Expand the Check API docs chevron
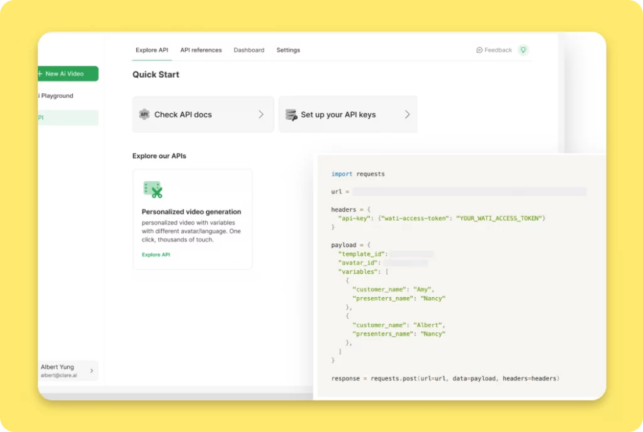Viewport: 643px width, 432px height. (x=261, y=115)
